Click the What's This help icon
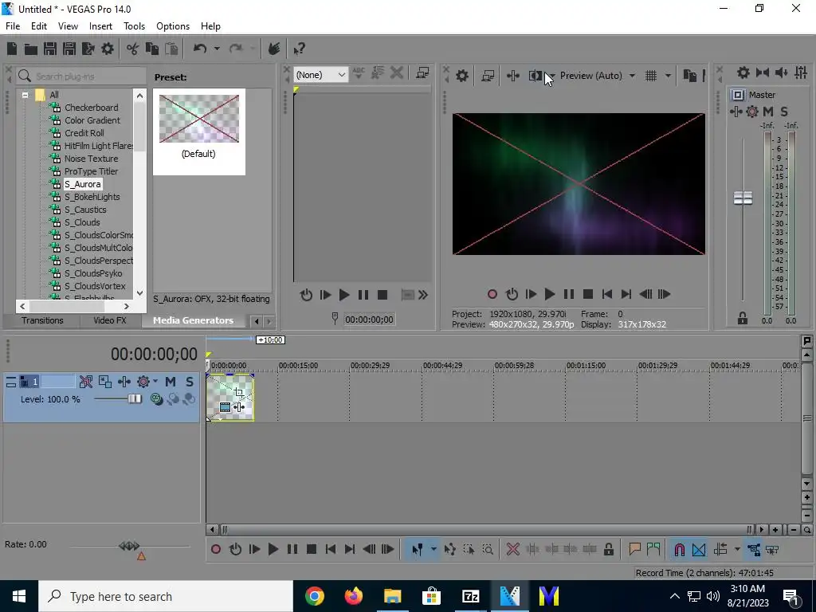This screenshot has width=816, height=612. (x=299, y=49)
